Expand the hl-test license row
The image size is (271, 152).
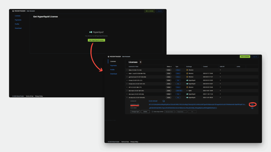point(135,80)
